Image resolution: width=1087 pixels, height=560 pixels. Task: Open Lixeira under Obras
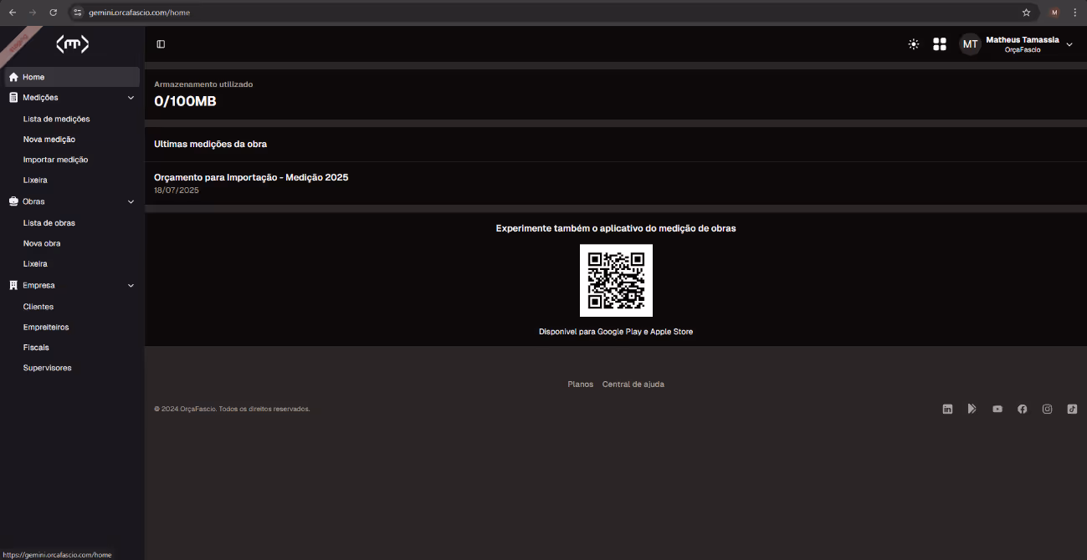coord(35,264)
